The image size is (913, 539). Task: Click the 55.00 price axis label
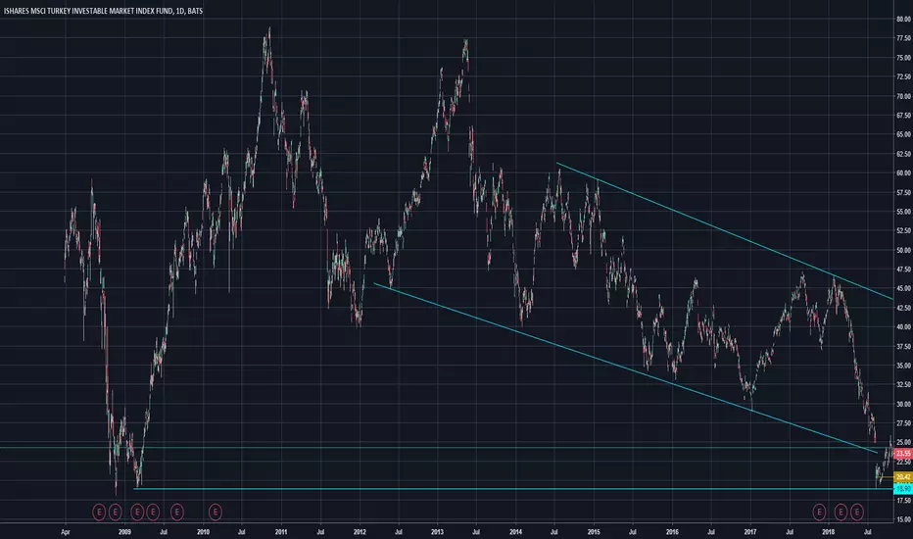[x=903, y=212]
